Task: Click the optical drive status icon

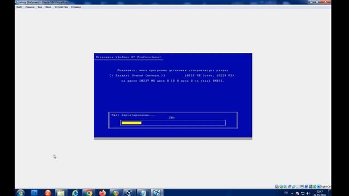Action: 281,186
